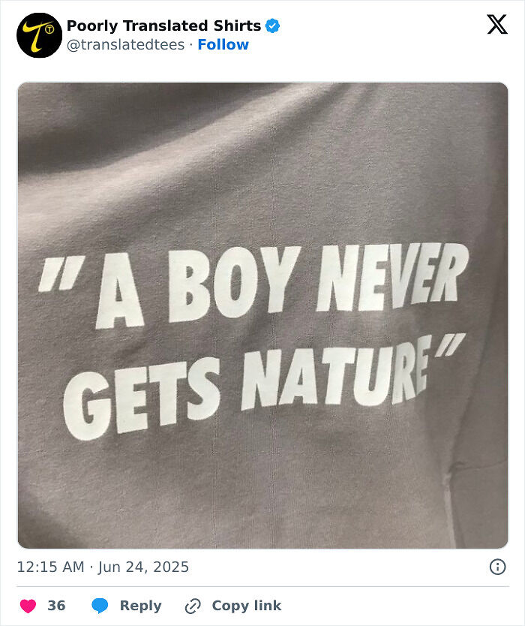
Task: Click the blue verified badge
Action: 274,25
